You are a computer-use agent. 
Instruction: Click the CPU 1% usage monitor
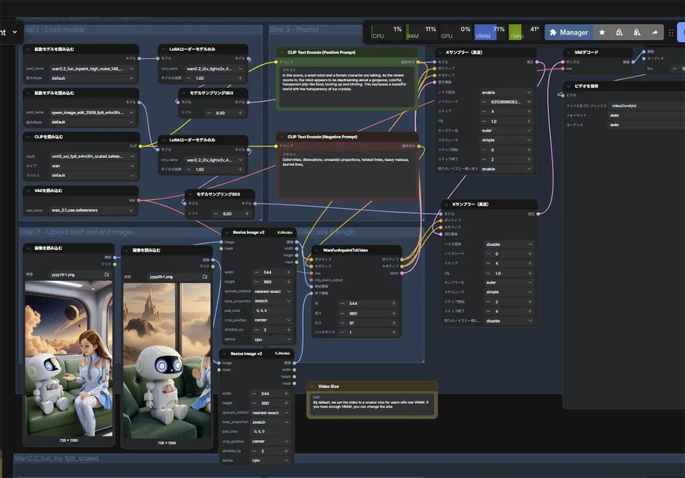388,32
